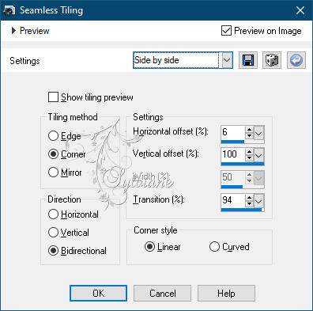Open the Horizontal offset slider dropdown arrow
This screenshot has width=313, height=311.
[x=258, y=133]
